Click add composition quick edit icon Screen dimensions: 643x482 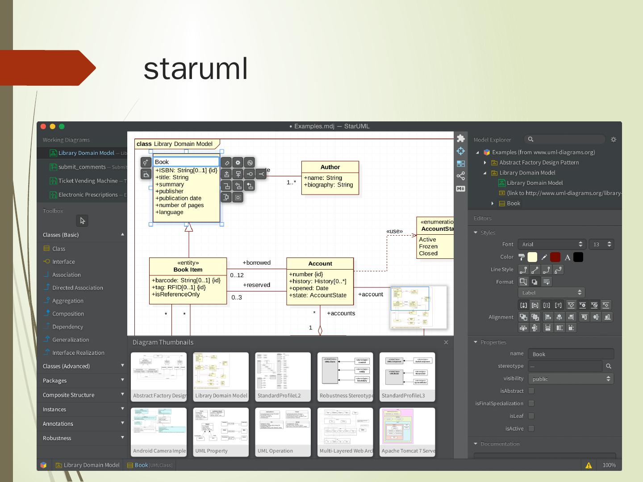click(x=250, y=186)
